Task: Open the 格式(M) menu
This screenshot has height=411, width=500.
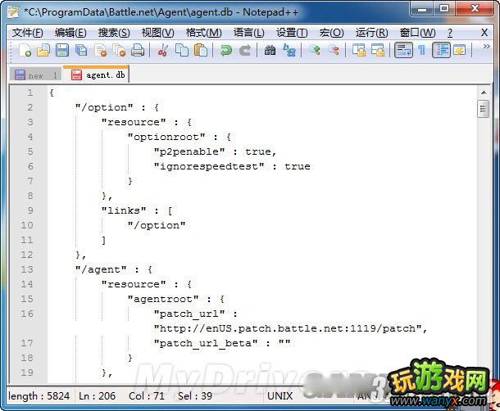Action: point(203,33)
